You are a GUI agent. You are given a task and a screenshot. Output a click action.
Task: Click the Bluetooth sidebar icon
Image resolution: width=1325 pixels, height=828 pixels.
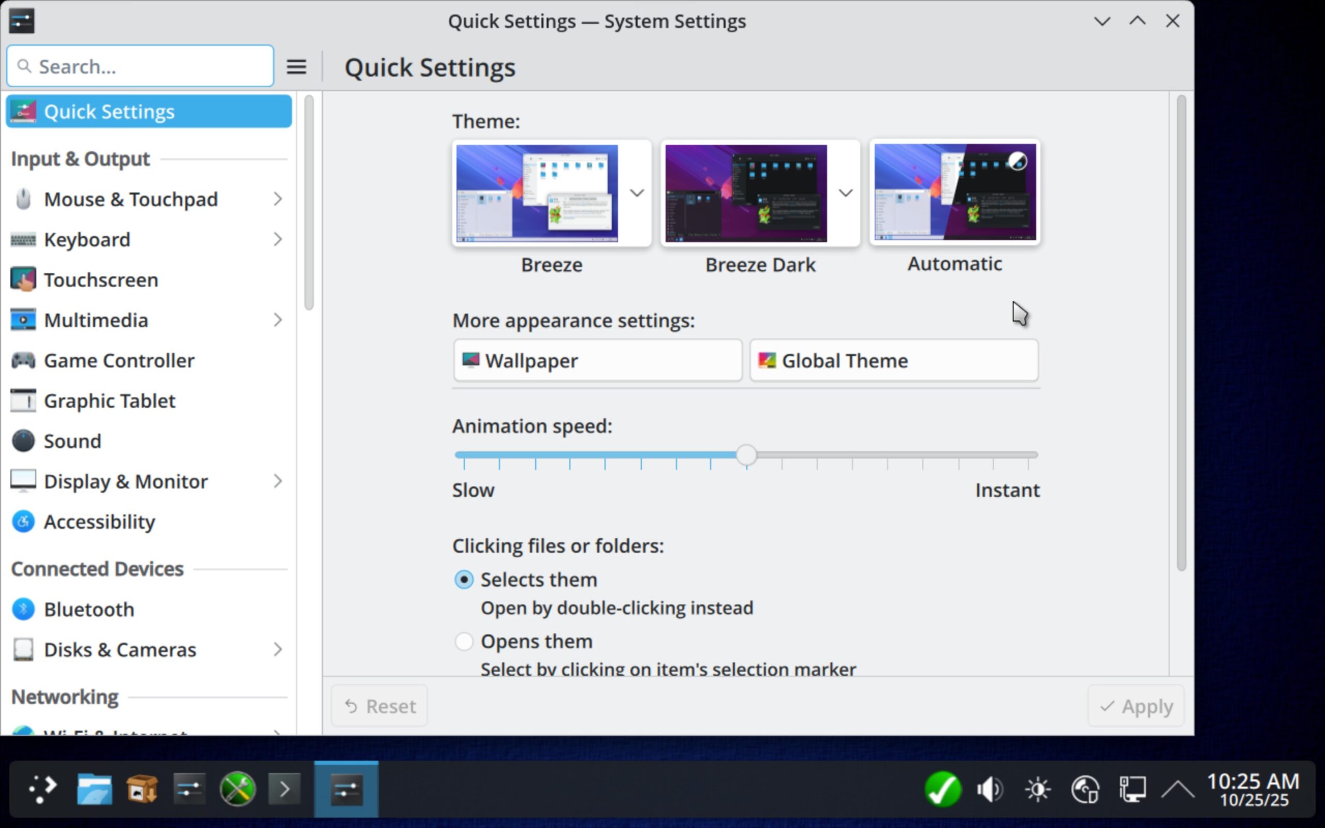pyautogui.click(x=23, y=609)
